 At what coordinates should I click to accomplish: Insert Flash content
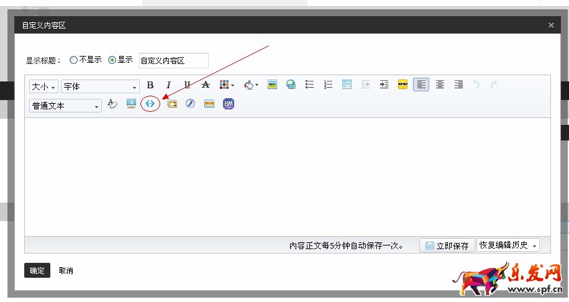click(x=191, y=104)
